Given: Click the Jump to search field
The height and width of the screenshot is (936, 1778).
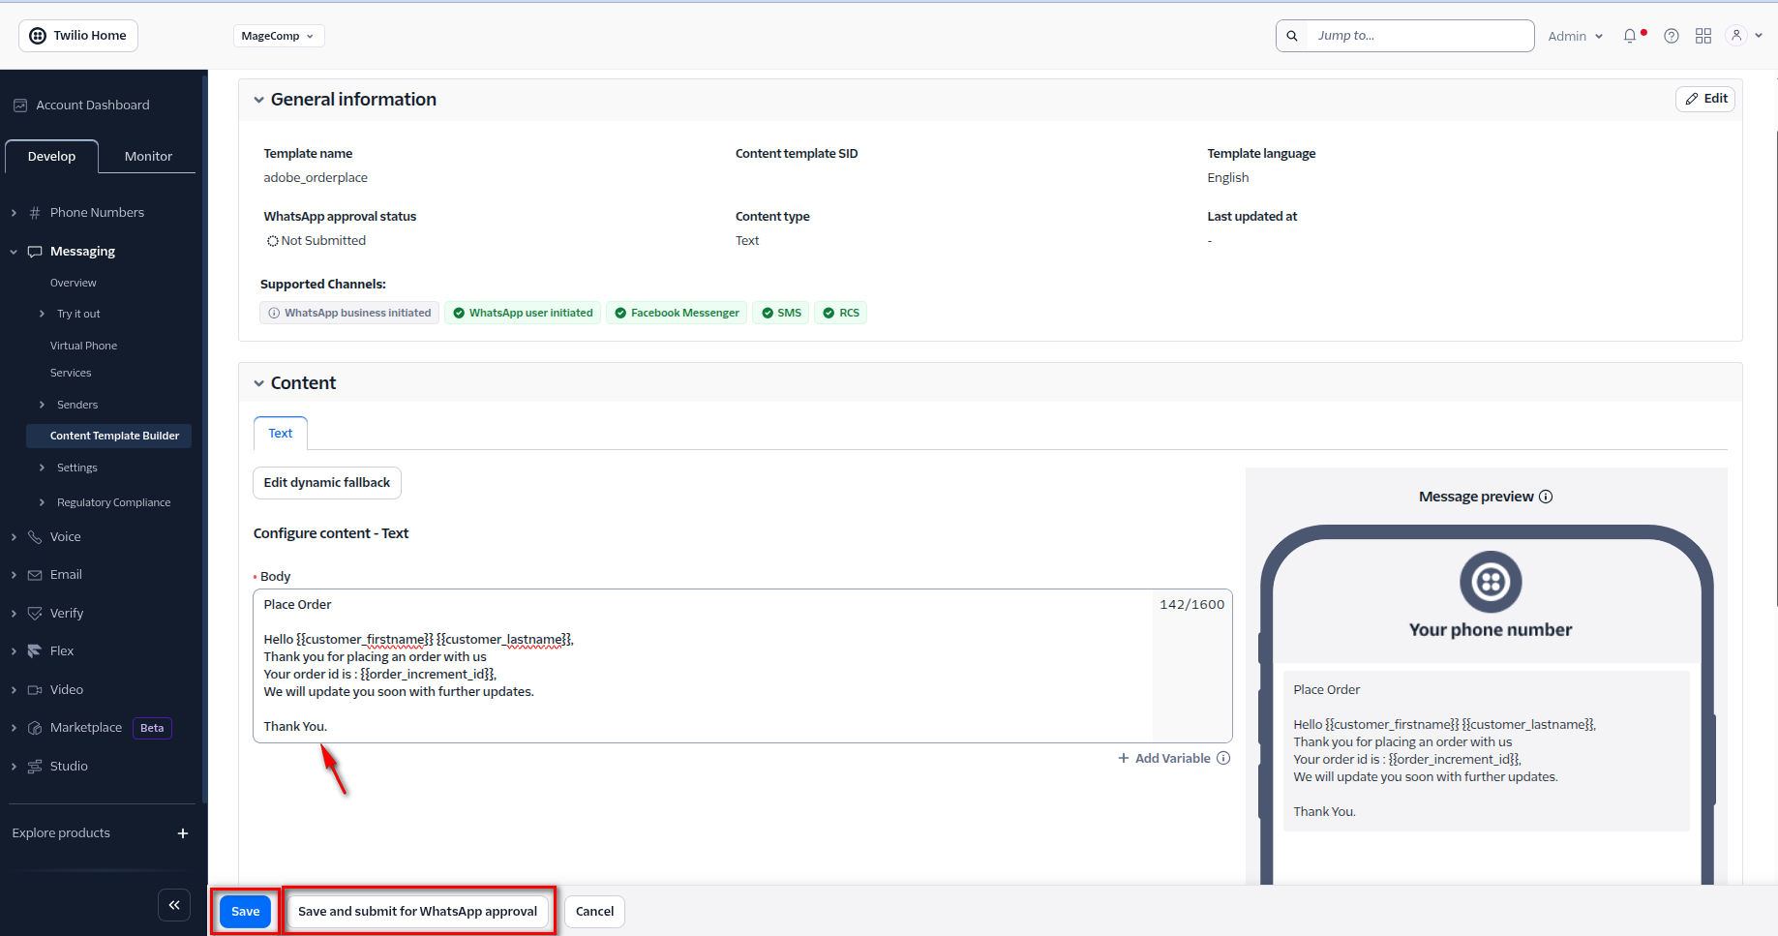Looking at the screenshot, I should click(1419, 36).
